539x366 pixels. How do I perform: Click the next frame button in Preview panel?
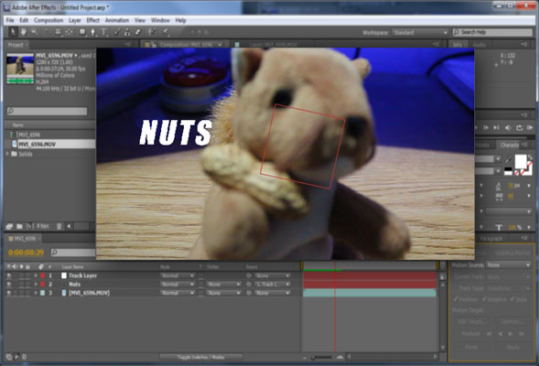point(486,127)
